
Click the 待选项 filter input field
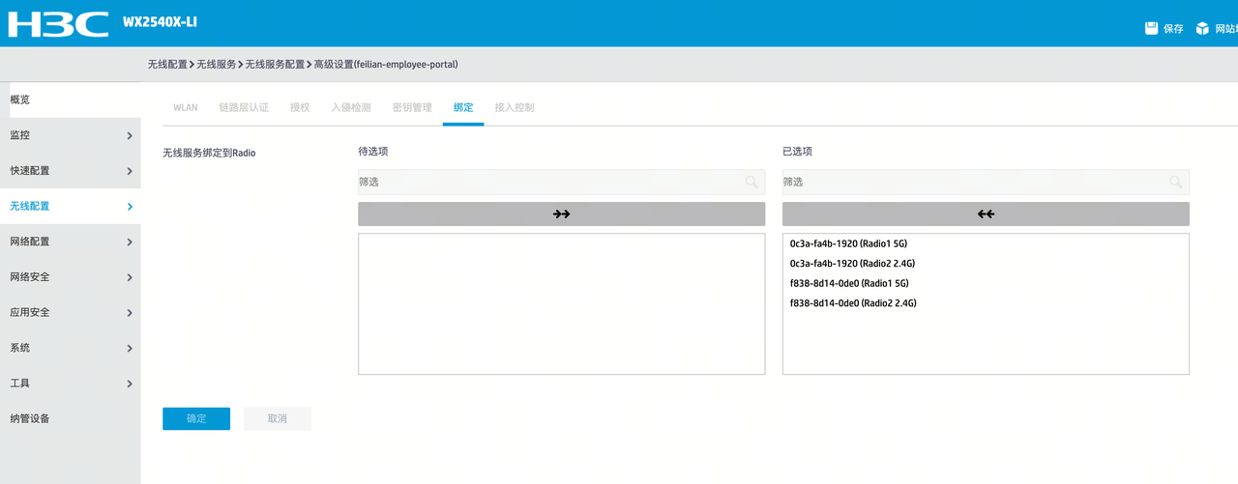pos(561,182)
